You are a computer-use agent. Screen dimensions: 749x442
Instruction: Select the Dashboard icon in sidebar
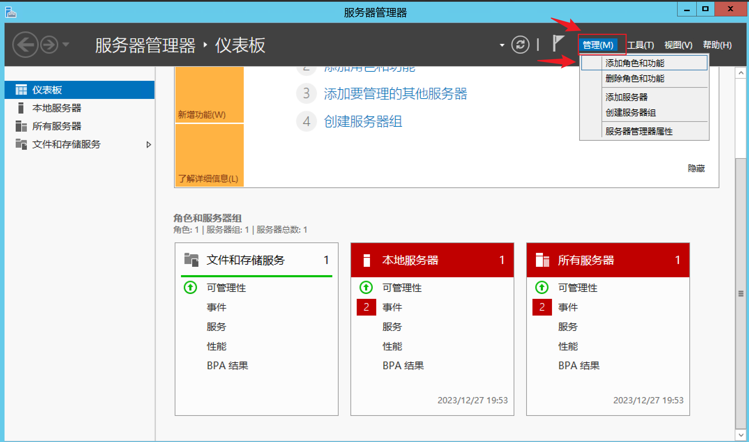[x=21, y=90]
